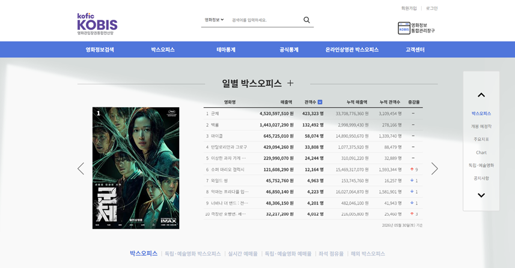
Task: Click the 2026년 05월 30일 date note
Action: (402, 225)
